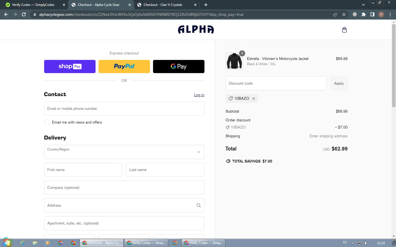This screenshot has height=247, width=396.
Task: Go back using the browser back arrow
Action: pyautogui.click(x=6, y=14)
